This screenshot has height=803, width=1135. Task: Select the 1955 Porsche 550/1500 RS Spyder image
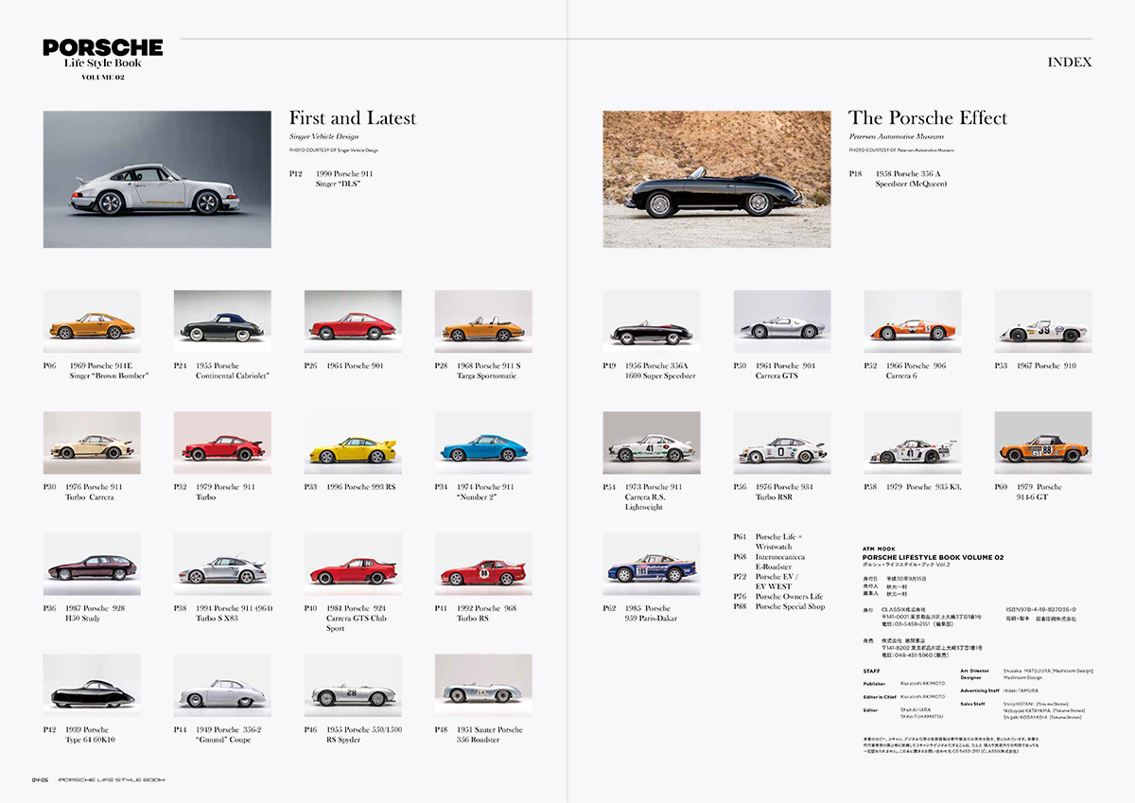(353, 686)
